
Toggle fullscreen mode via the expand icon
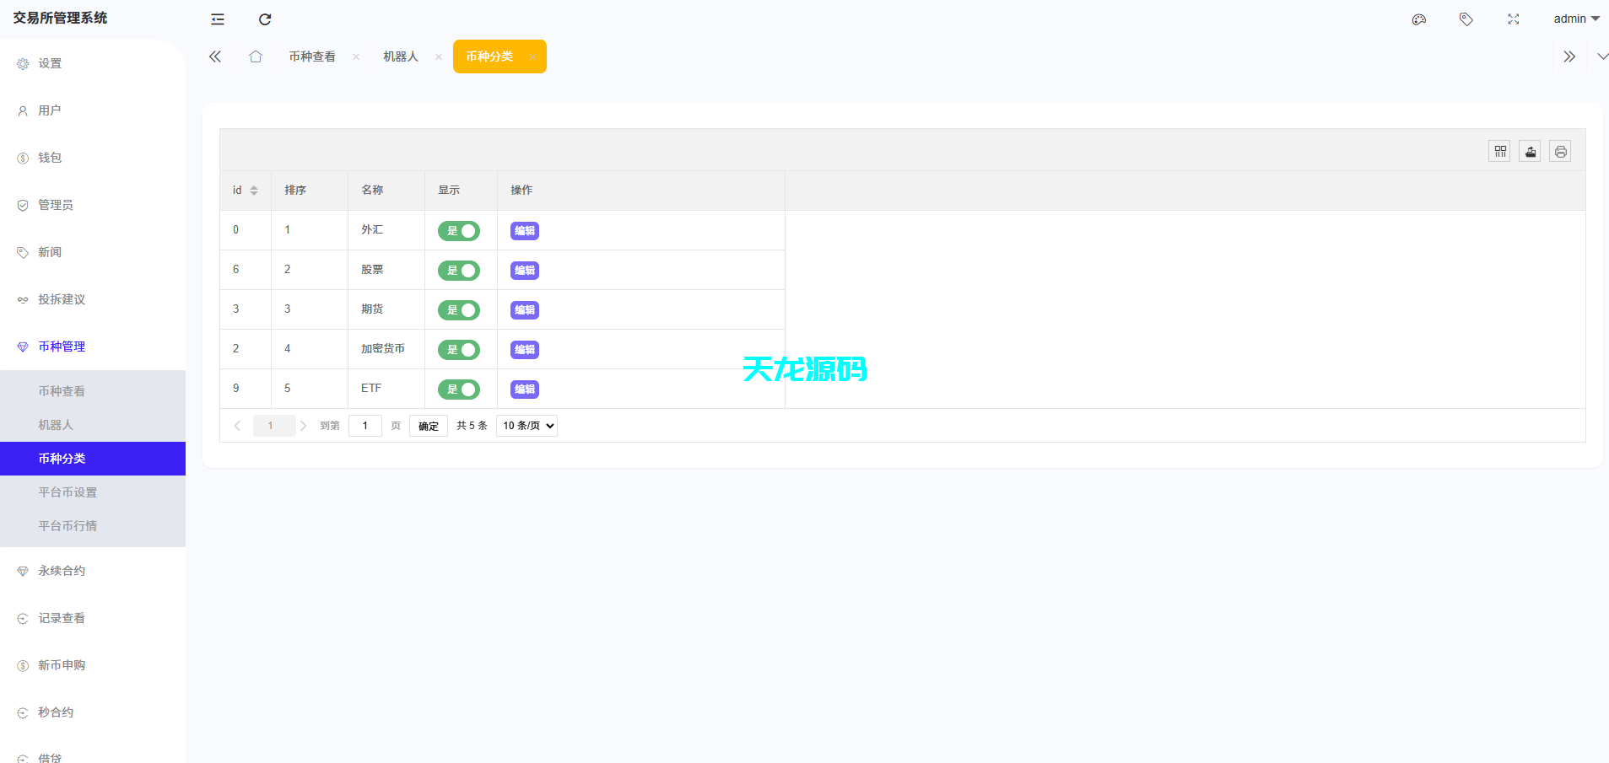pyautogui.click(x=1513, y=19)
